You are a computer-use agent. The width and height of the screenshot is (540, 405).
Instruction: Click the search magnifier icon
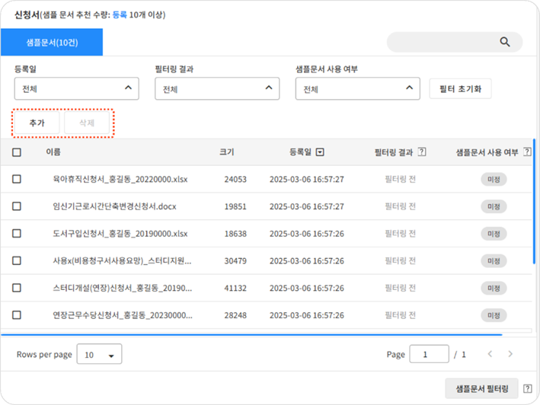504,42
